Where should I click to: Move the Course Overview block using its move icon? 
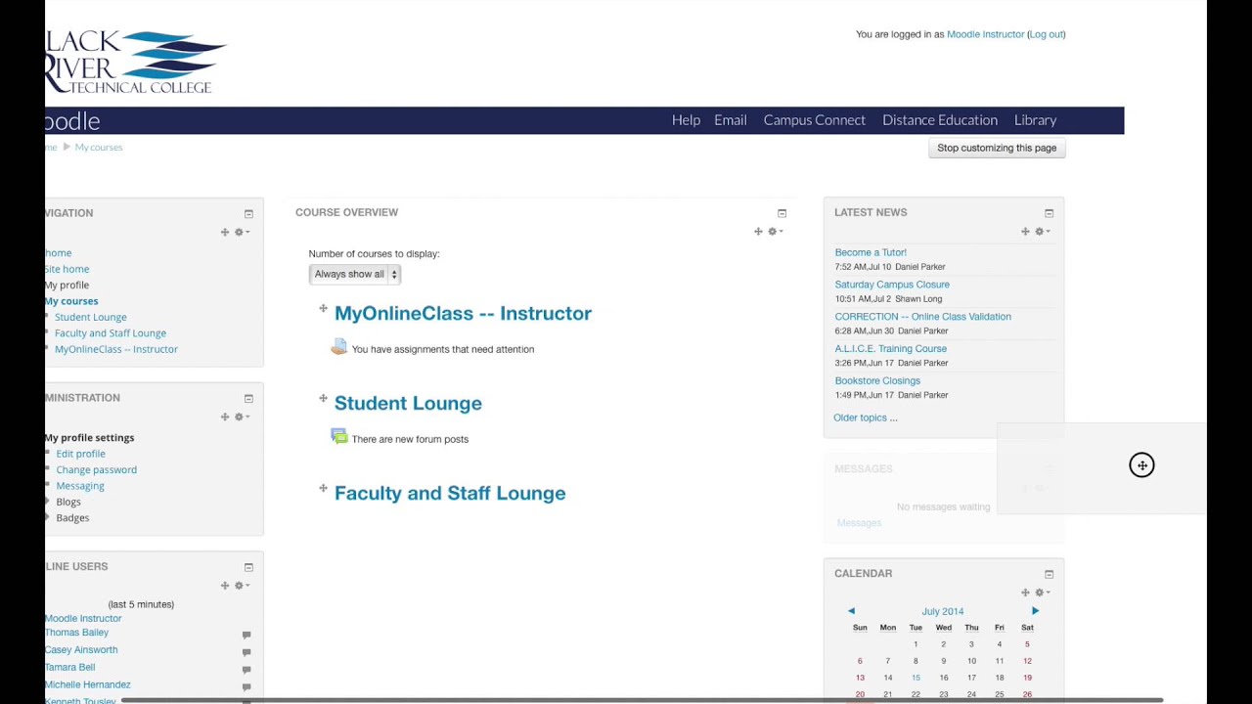click(758, 232)
